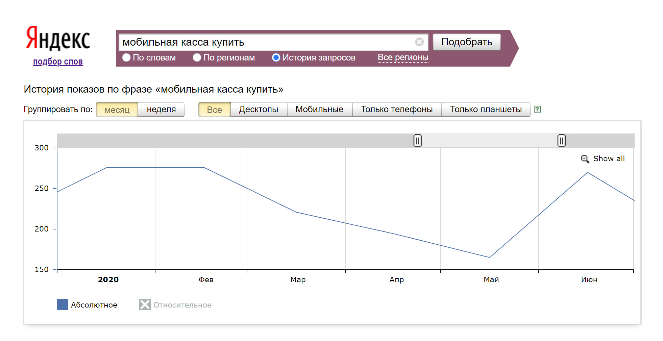Show Только телефоны statistics

click(396, 109)
